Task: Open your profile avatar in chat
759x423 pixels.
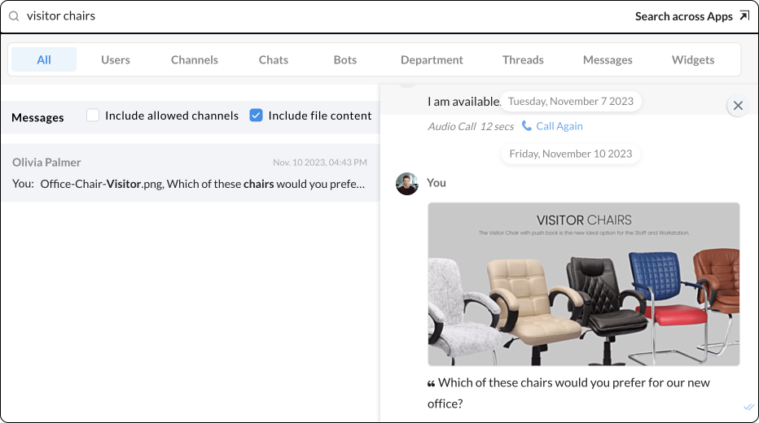Action: tap(407, 184)
